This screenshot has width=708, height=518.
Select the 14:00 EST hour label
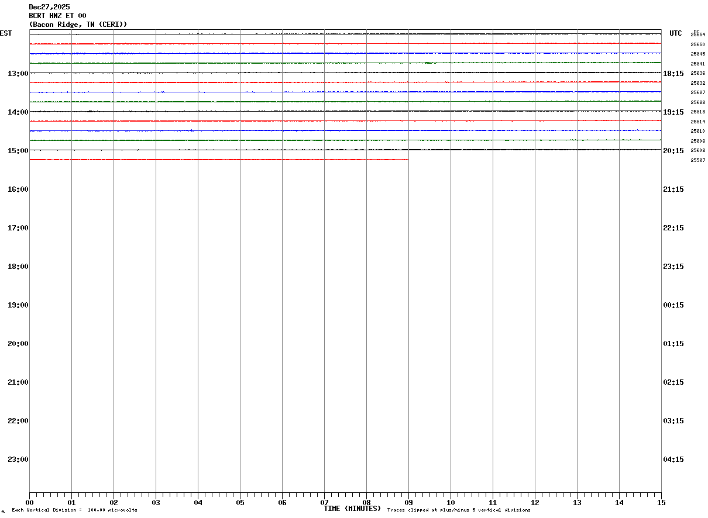tap(18, 112)
